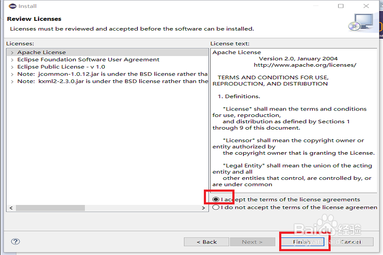This screenshot has height=255, width=383.
Task: Open the help question mark icon
Action: click(x=15, y=241)
